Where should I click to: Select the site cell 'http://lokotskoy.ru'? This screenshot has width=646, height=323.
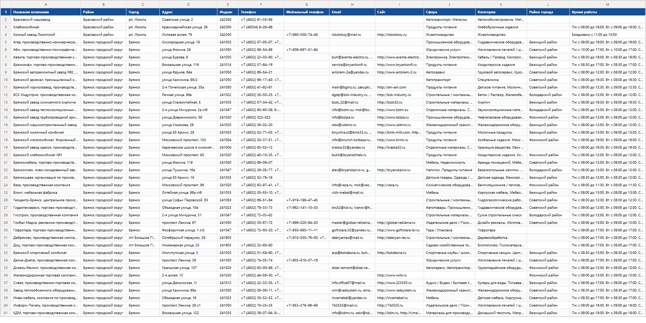pos(399,35)
